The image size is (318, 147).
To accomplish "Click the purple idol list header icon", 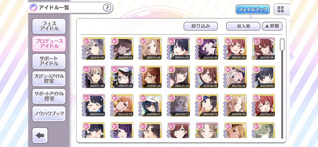I will coord(33,8).
